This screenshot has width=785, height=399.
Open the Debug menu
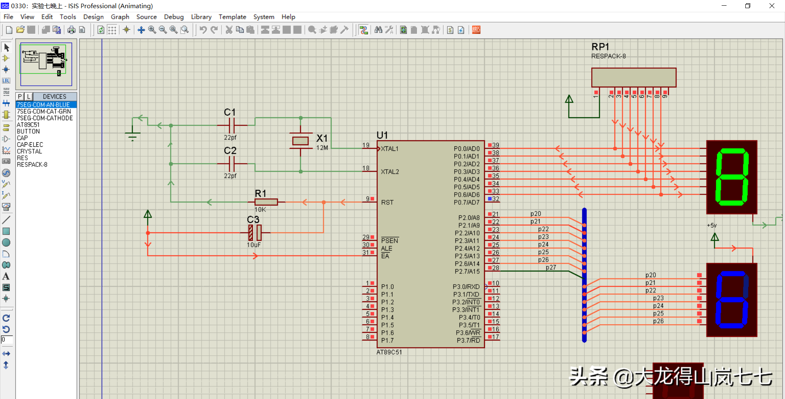pos(174,17)
